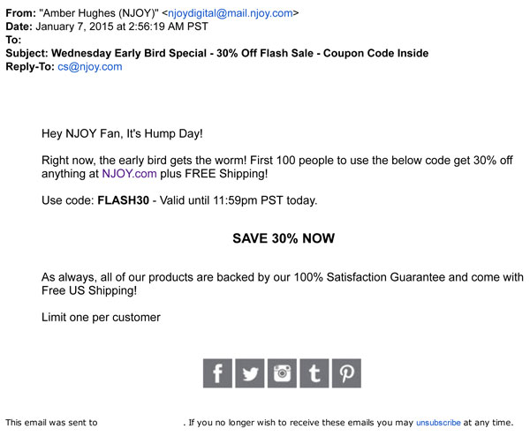This screenshot has height=436, width=530.
Task: Click the "Hey NJOY Fan" greeting line
Action: (x=122, y=134)
